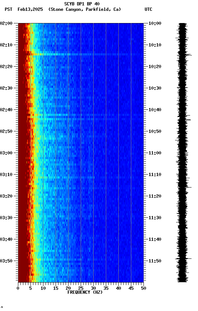Screen dimensions: 198x311
Task: Click the '50' frequency axis label
Action: click(x=143, y=288)
